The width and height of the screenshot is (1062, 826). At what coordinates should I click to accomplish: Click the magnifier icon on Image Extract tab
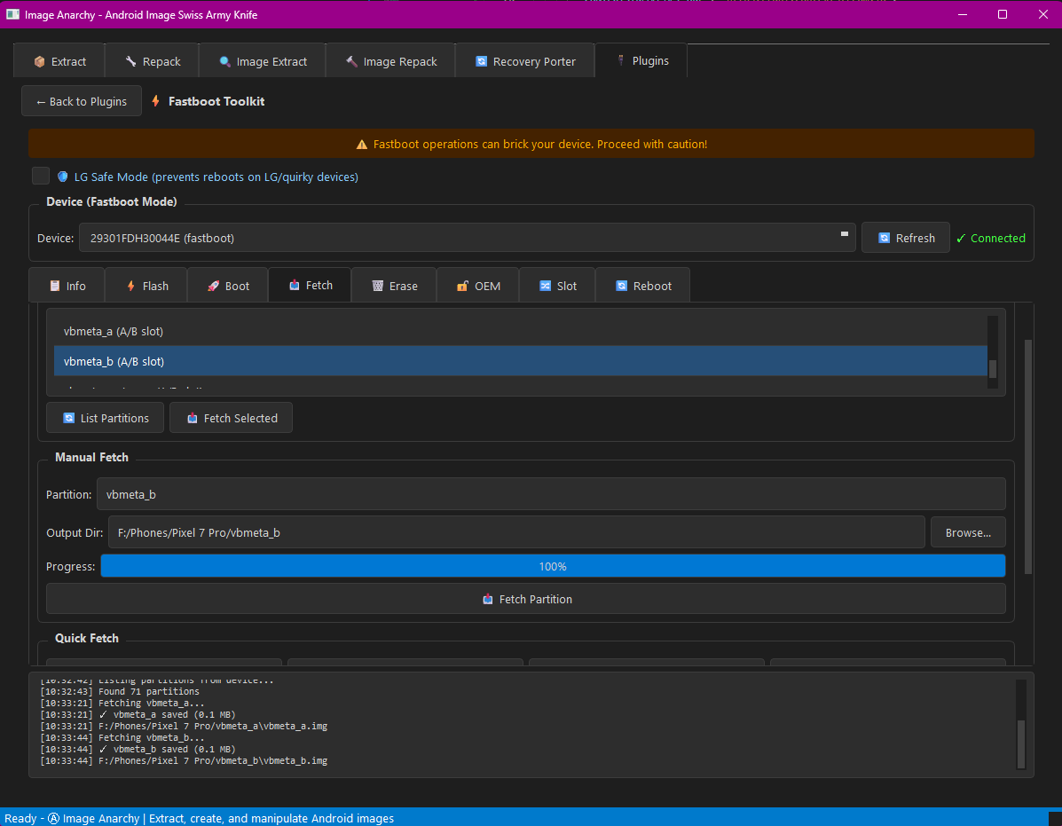224,62
